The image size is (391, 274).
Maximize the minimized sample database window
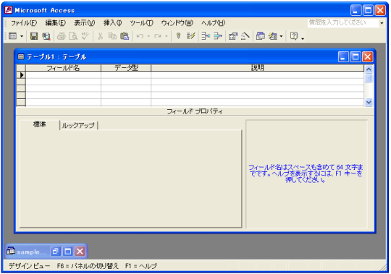[x=67, y=252]
